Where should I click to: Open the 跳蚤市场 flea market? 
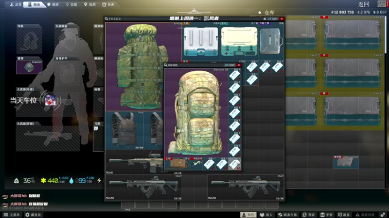point(287,215)
